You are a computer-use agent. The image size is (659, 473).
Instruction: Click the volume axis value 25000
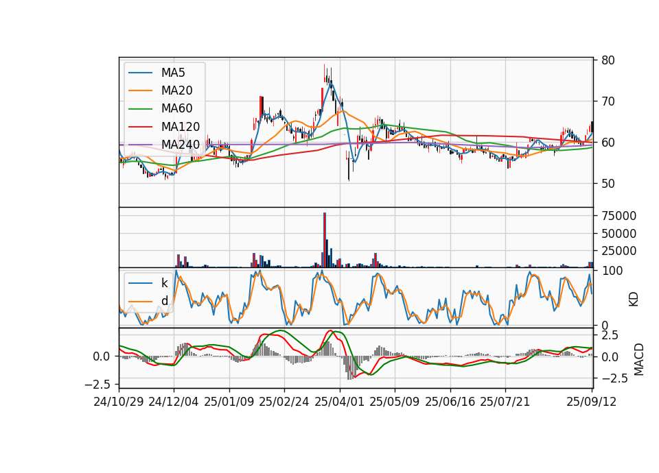(x=618, y=251)
